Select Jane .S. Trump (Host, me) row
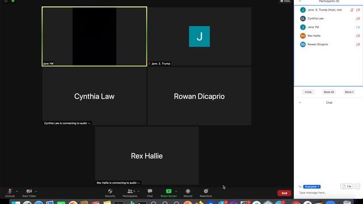 click(x=328, y=10)
